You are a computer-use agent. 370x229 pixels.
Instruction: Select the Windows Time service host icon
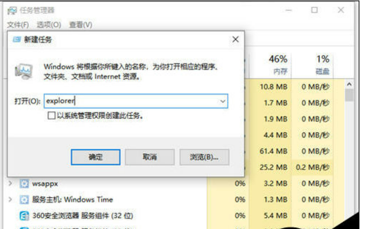24,200
